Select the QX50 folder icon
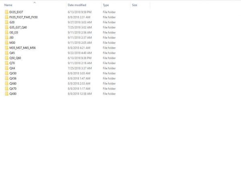 pos(6,73)
